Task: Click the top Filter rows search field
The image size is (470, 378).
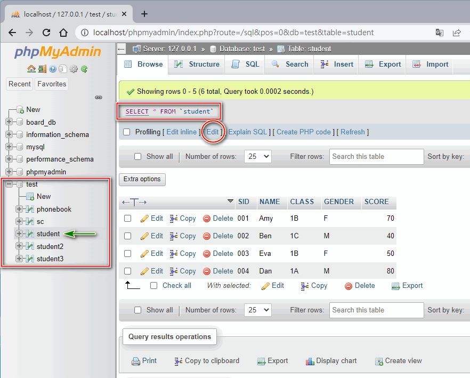Action: coord(376,157)
